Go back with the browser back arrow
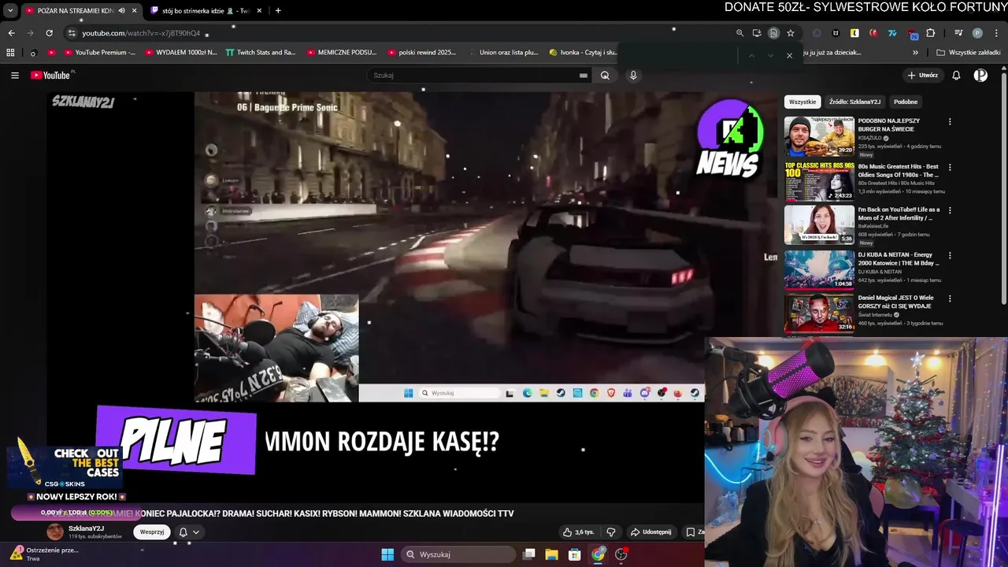1008x567 pixels. click(11, 33)
